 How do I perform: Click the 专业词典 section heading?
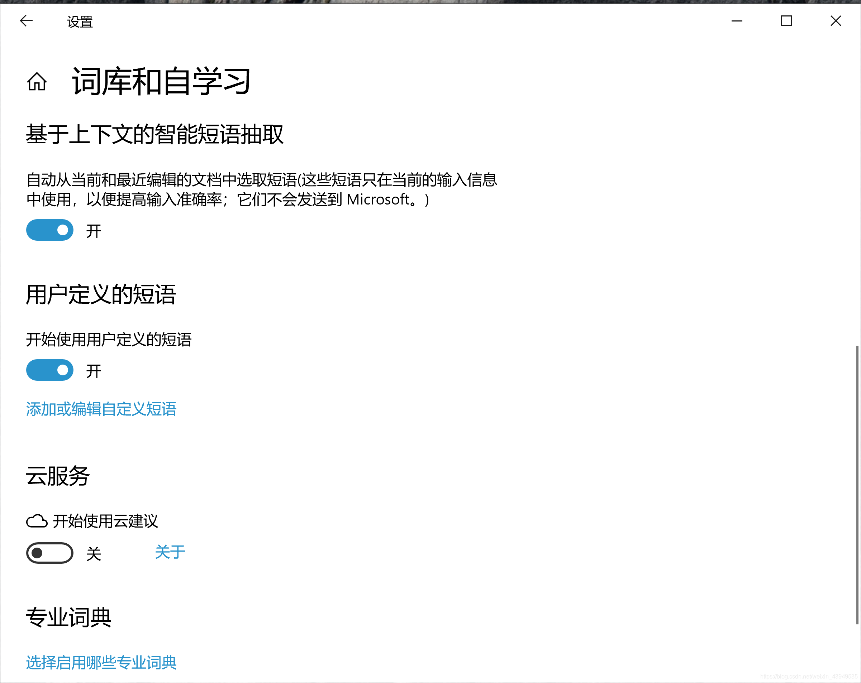point(69,617)
